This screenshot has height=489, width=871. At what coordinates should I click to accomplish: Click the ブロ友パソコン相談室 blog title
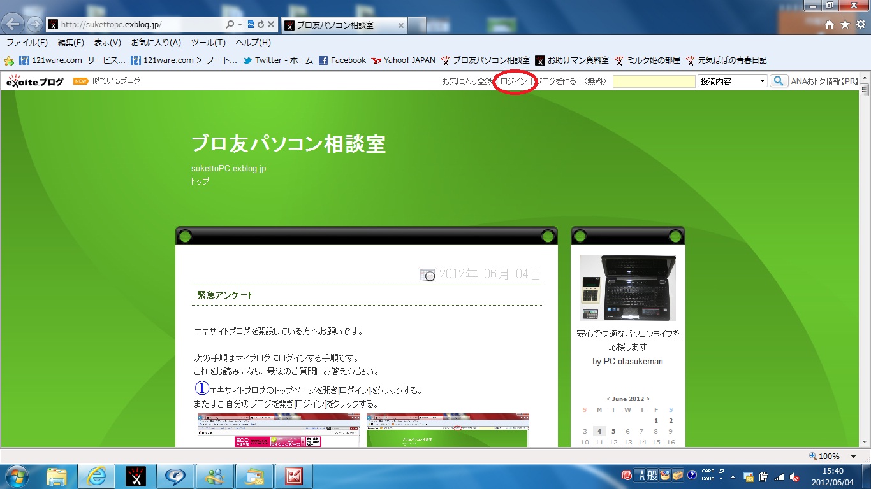click(x=288, y=144)
